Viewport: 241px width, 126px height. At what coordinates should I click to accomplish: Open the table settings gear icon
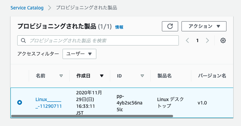pos(223,40)
